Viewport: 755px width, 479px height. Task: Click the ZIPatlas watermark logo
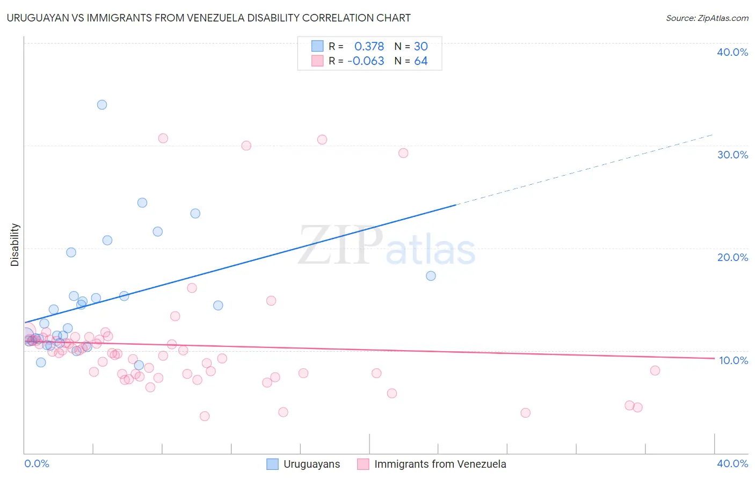(387, 246)
